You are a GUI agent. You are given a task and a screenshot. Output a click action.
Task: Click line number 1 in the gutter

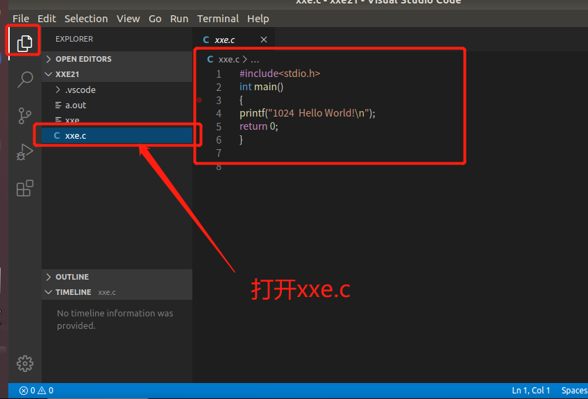tap(219, 74)
